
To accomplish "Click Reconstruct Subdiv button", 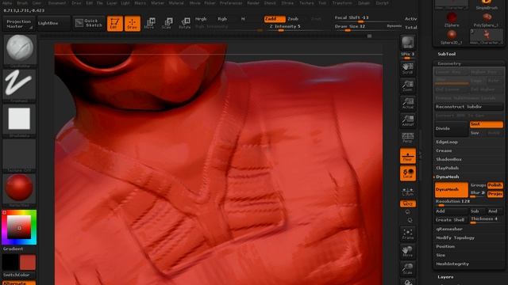I will click(469, 107).
